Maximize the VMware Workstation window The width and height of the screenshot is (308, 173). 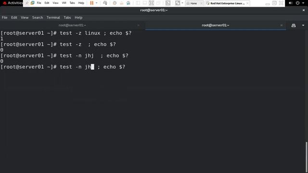274,3
